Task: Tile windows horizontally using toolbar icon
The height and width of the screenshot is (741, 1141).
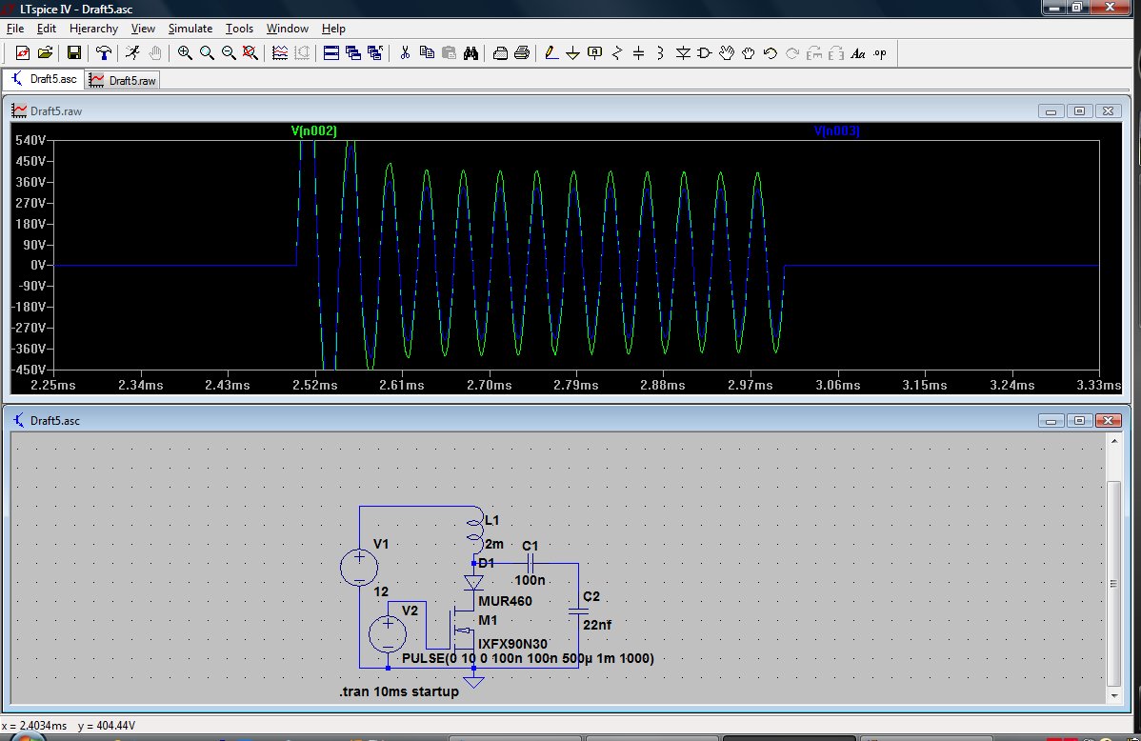Action: click(331, 53)
